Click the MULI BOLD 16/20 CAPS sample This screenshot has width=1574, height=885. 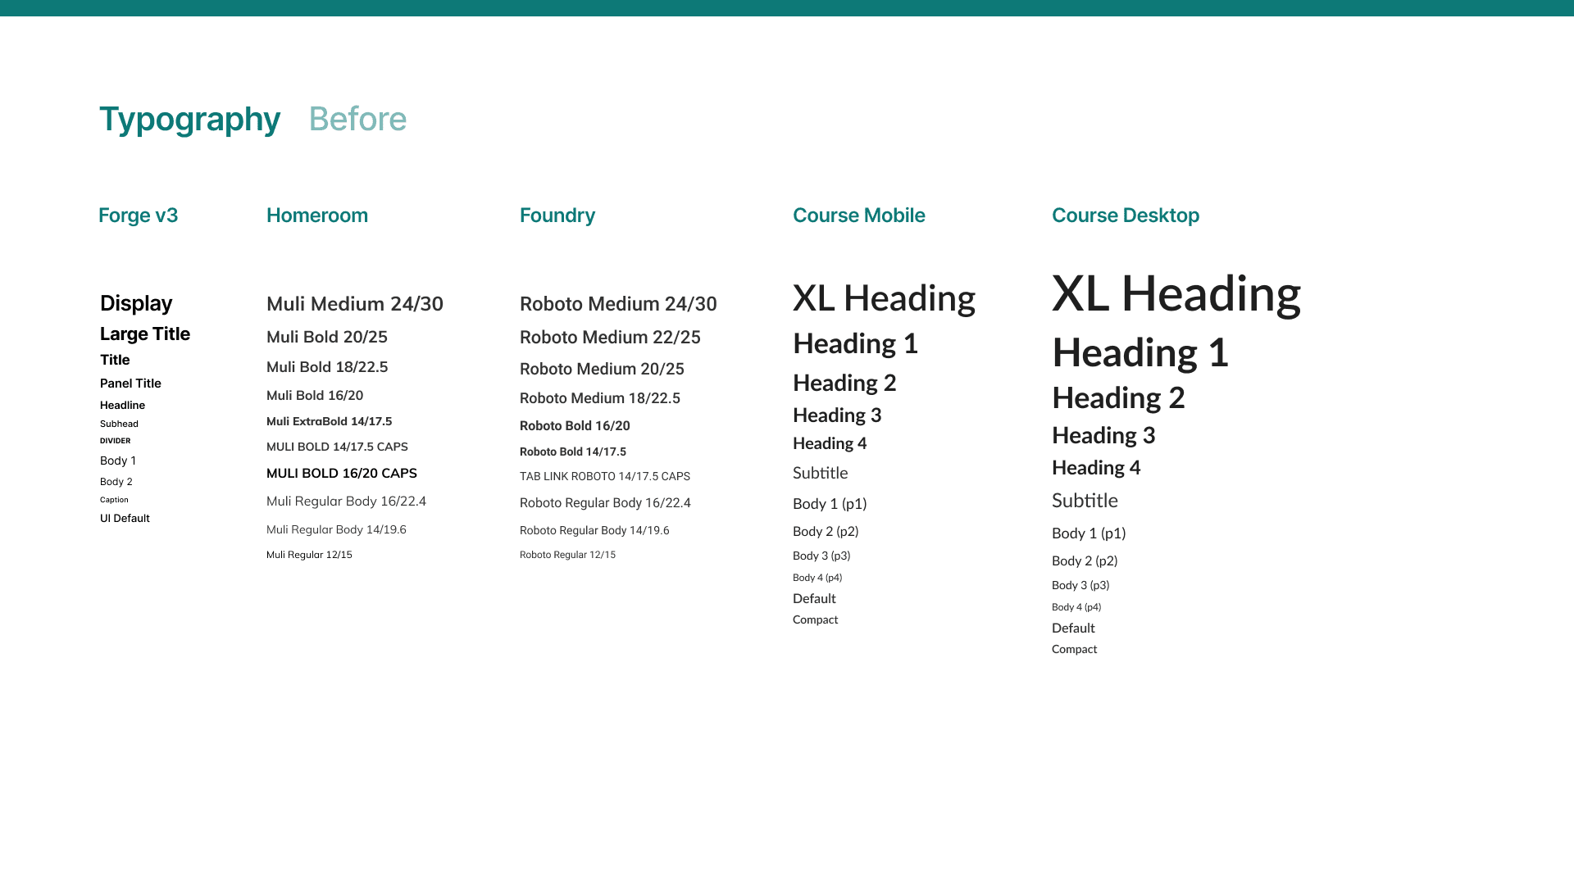click(342, 473)
